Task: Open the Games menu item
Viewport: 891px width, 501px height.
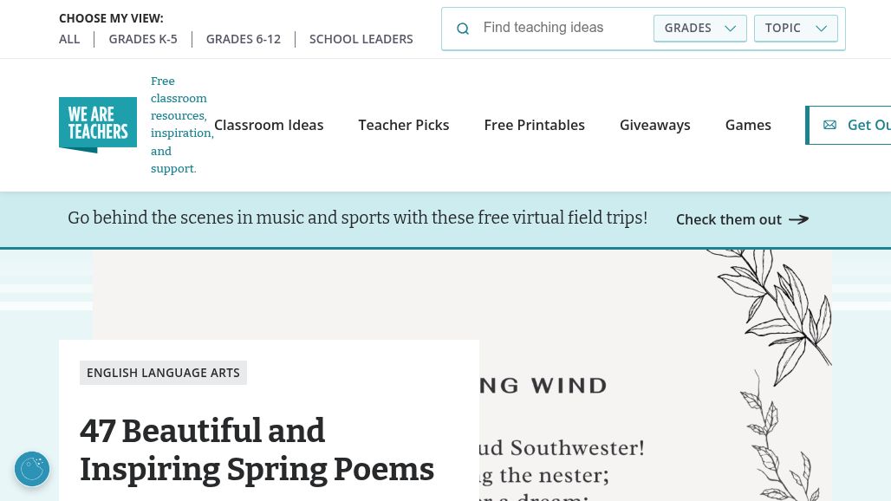Action: (x=748, y=125)
